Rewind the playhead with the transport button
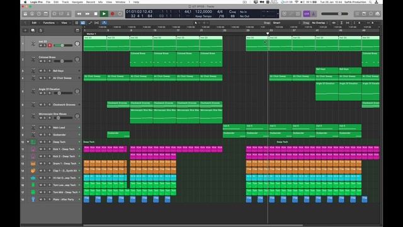403x227 pixels. tap(79, 14)
